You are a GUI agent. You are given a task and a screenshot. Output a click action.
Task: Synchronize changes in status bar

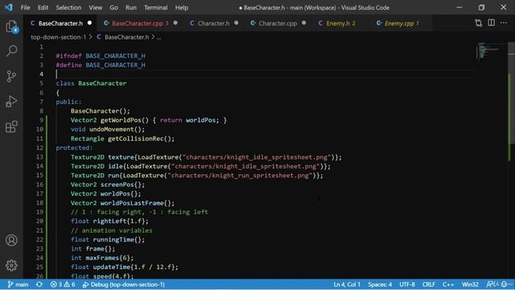point(39,284)
